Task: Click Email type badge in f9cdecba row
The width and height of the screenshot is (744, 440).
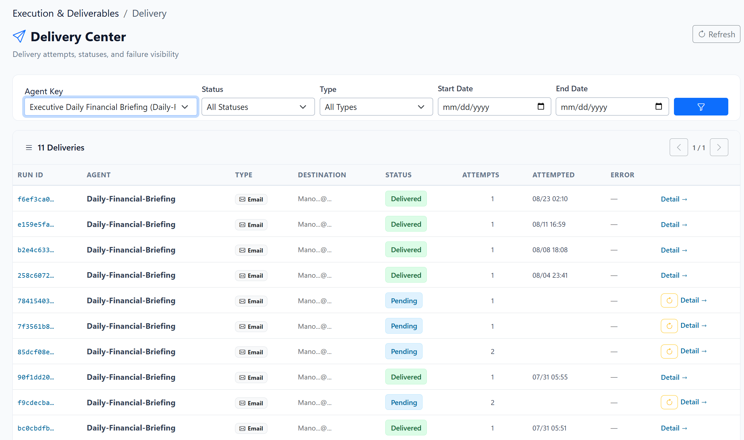Action: 251,403
